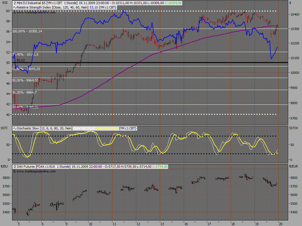Screen dimensions: 302x226
Task: Click the Slow %D 23,40 value
Action: tap(107, 128)
